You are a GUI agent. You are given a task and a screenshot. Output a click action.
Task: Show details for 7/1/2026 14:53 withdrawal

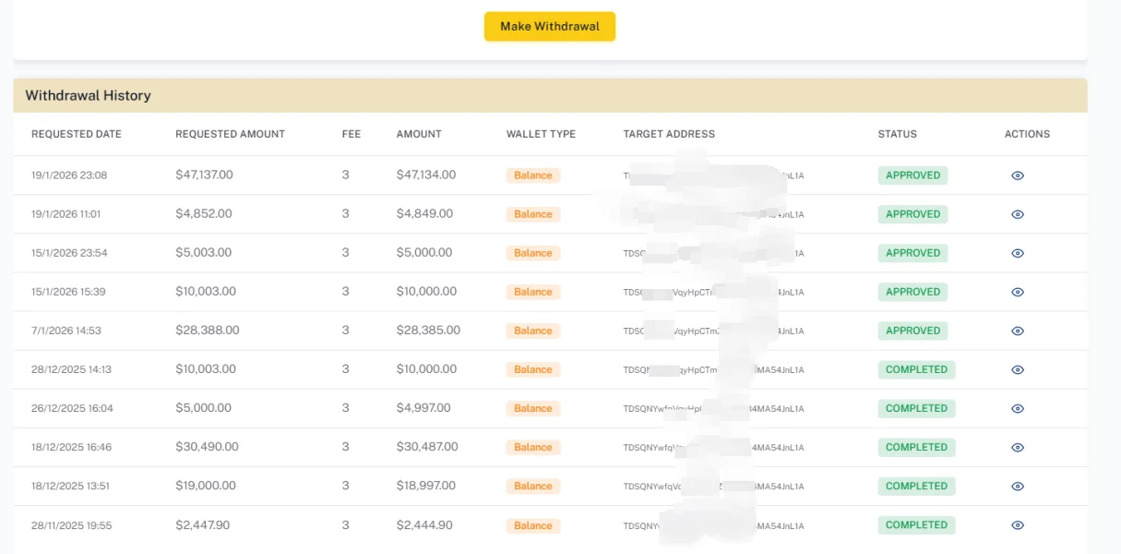pyautogui.click(x=1018, y=331)
